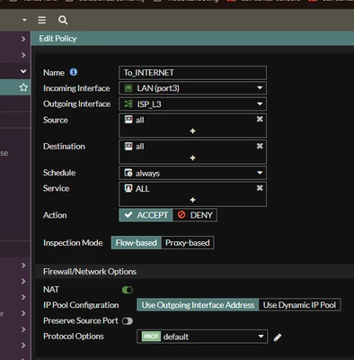Click the LAN (port3) interface icon
354x360 pixels.
coord(128,88)
